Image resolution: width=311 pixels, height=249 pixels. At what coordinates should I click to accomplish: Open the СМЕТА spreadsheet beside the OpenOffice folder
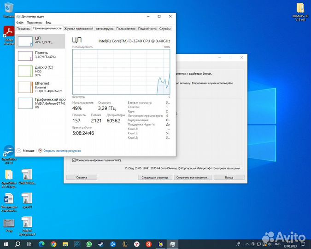[27, 177]
